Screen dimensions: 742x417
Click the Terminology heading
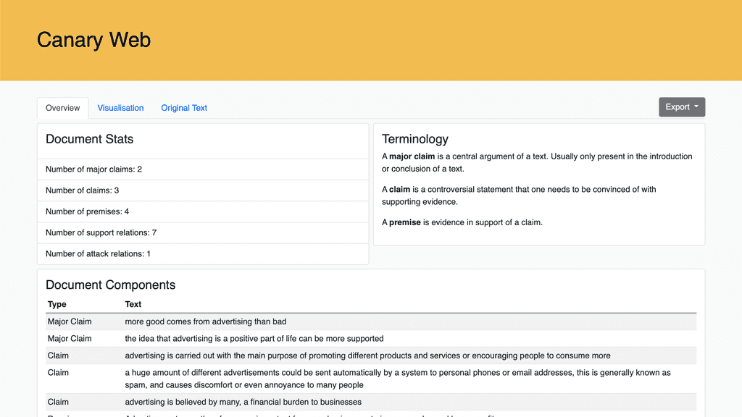tap(414, 139)
